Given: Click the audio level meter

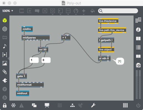Looking at the screenshot, I should [x=138, y=85].
